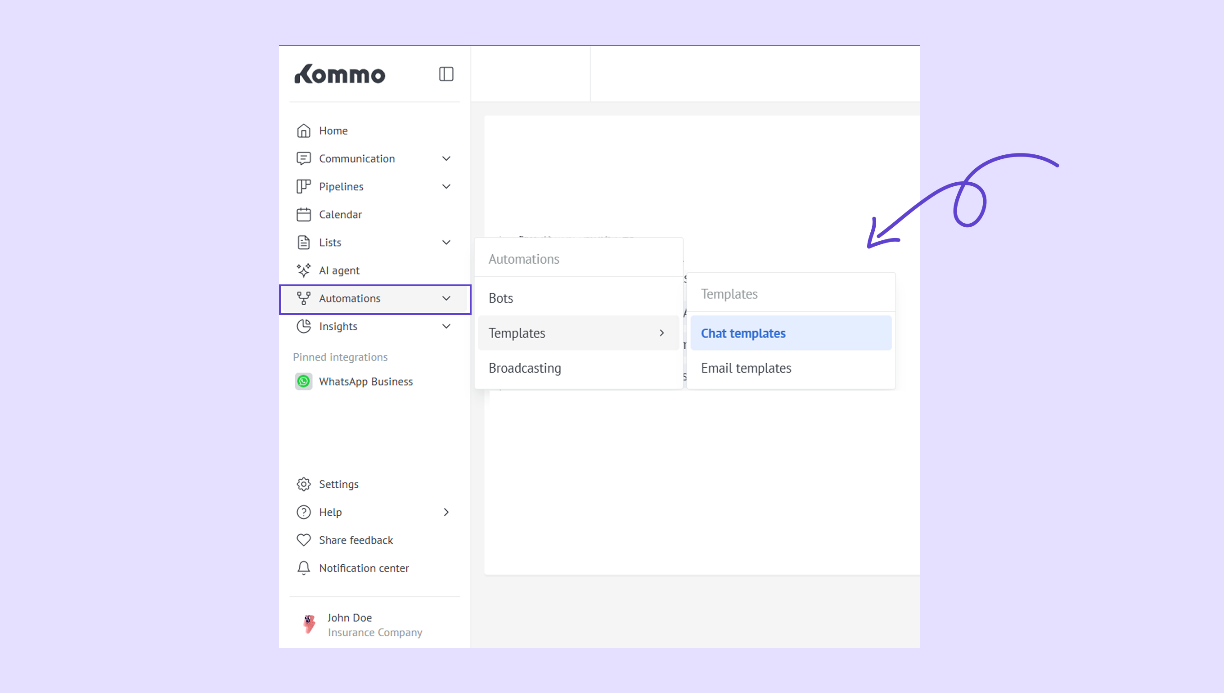Expand the Communication section chevron
Image resolution: width=1224 pixels, height=693 pixels.
[446, 158]
